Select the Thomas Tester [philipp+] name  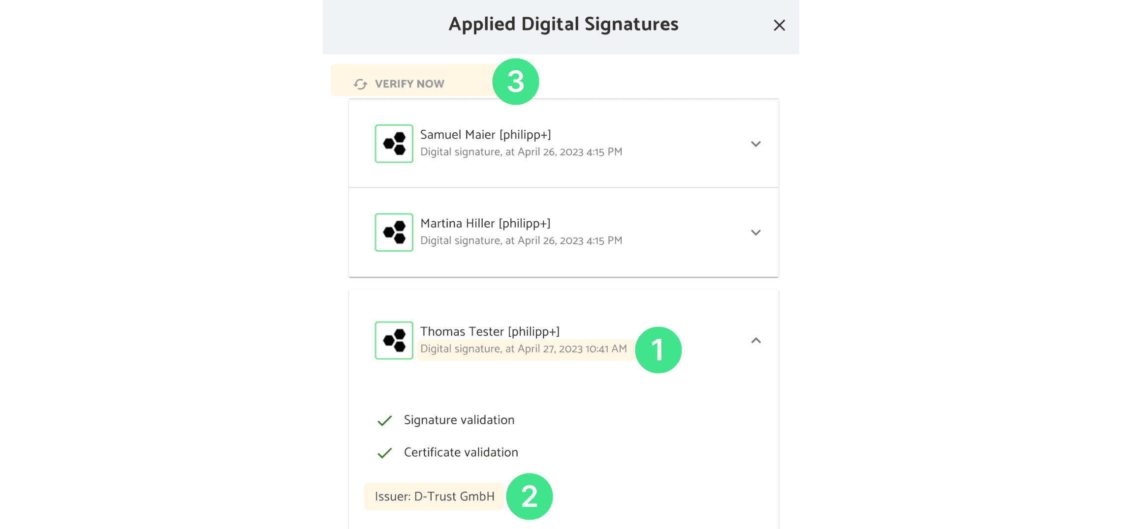(x=490, y=331)
